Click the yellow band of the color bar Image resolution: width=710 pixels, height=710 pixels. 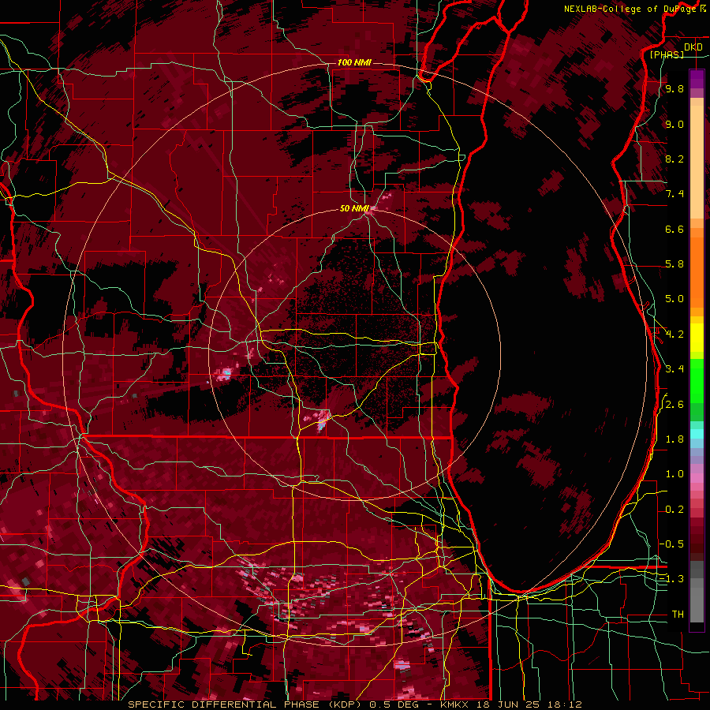tap(697, 338)
